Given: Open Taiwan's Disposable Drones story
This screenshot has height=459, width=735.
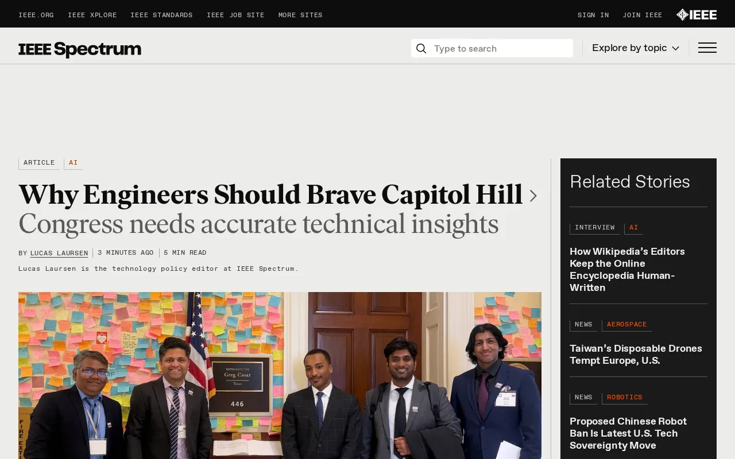Looking at the screenshot, I should click(636, 355).
